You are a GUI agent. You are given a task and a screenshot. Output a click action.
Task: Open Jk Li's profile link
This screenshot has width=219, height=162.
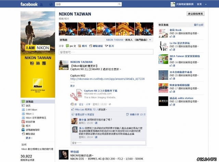coord(81,128)
